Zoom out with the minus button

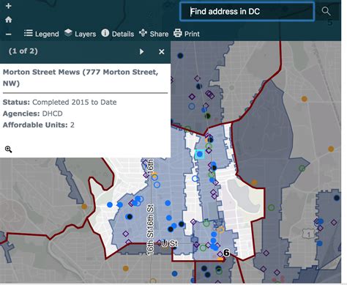[9, 34]
